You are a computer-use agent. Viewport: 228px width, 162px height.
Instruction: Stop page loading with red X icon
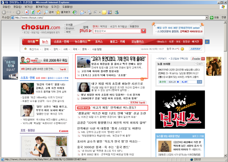pos(27,12)
